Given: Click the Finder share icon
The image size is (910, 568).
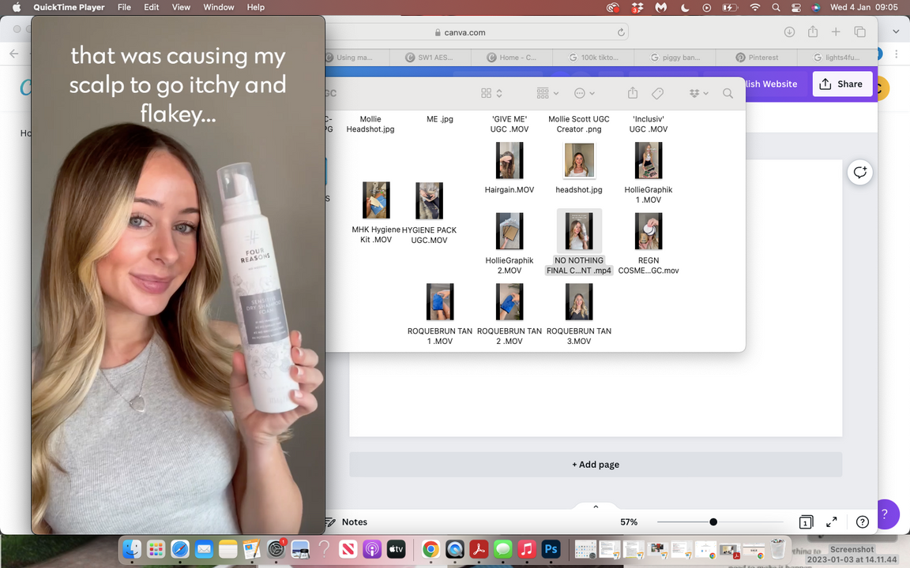Looking at the screenshot, I should coord(633,93).
